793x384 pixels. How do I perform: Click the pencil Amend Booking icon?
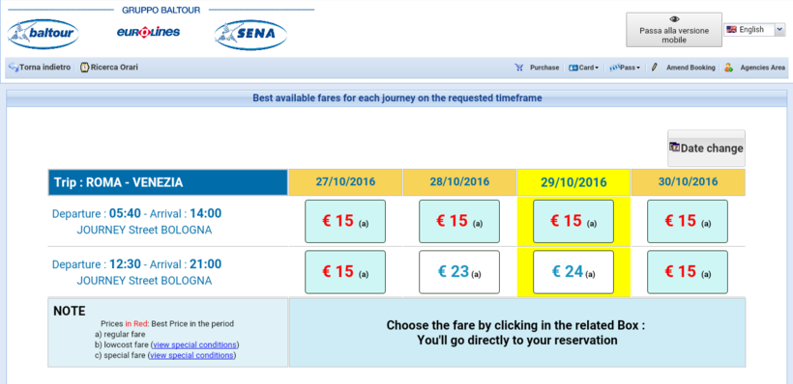tap(654, 68)
